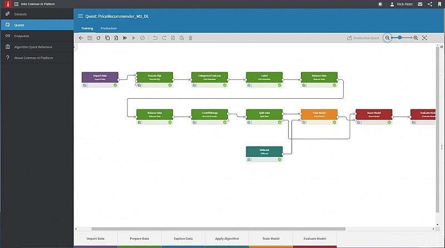Open Datasets in the left sidebar
The image size is (445, 248).
[37, 14]
